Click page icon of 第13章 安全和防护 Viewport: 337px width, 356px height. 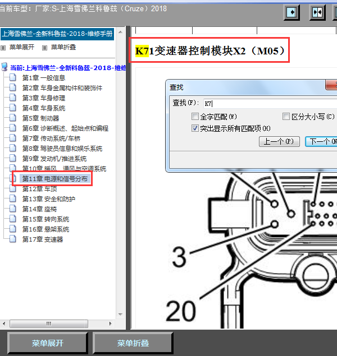(13, 198)
